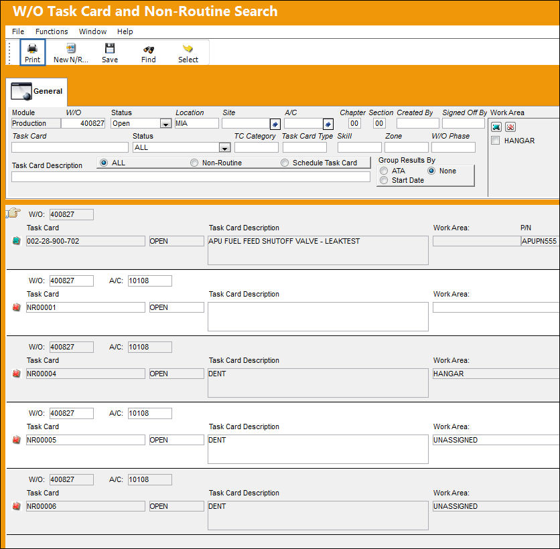This screenshot has width=560, height=549.
Task: Click the Task Card Description search field
Action: pyautogui.click(x=191, y=177)
